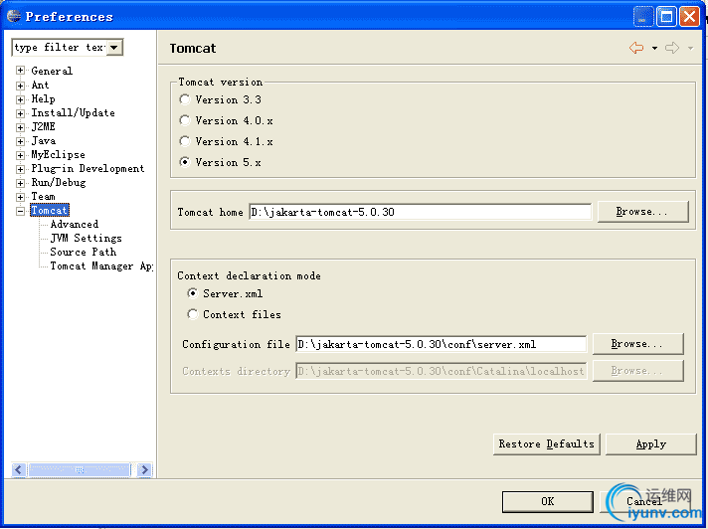Expand the General tree node

tap(20, 71)
